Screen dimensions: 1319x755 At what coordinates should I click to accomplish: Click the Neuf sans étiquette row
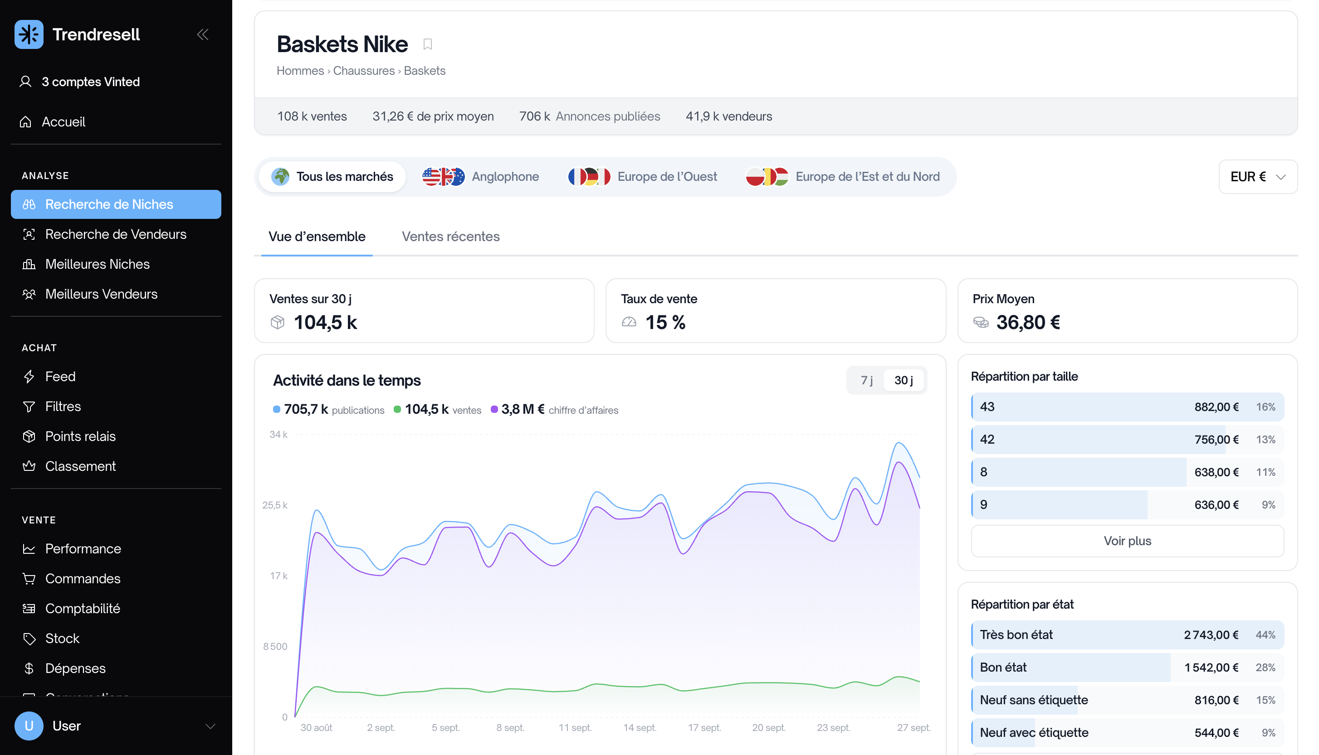click(1127, 700)
